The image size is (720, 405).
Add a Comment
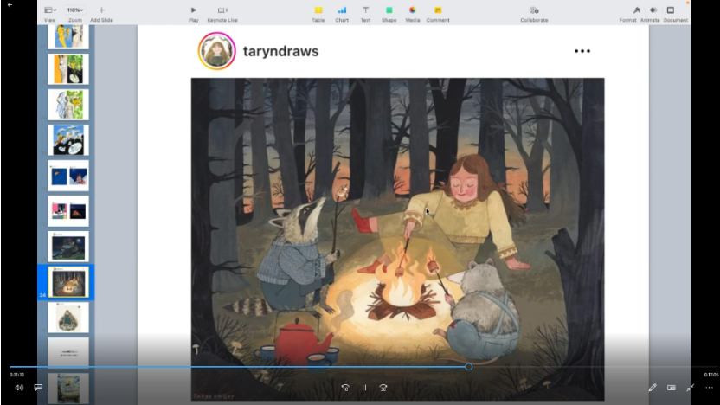(x=438, y=14)
